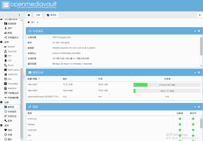Image resolution: width=203 pixels, height=141 pixels.
Task: Click the directory service icon
Action: pos(6,24)
